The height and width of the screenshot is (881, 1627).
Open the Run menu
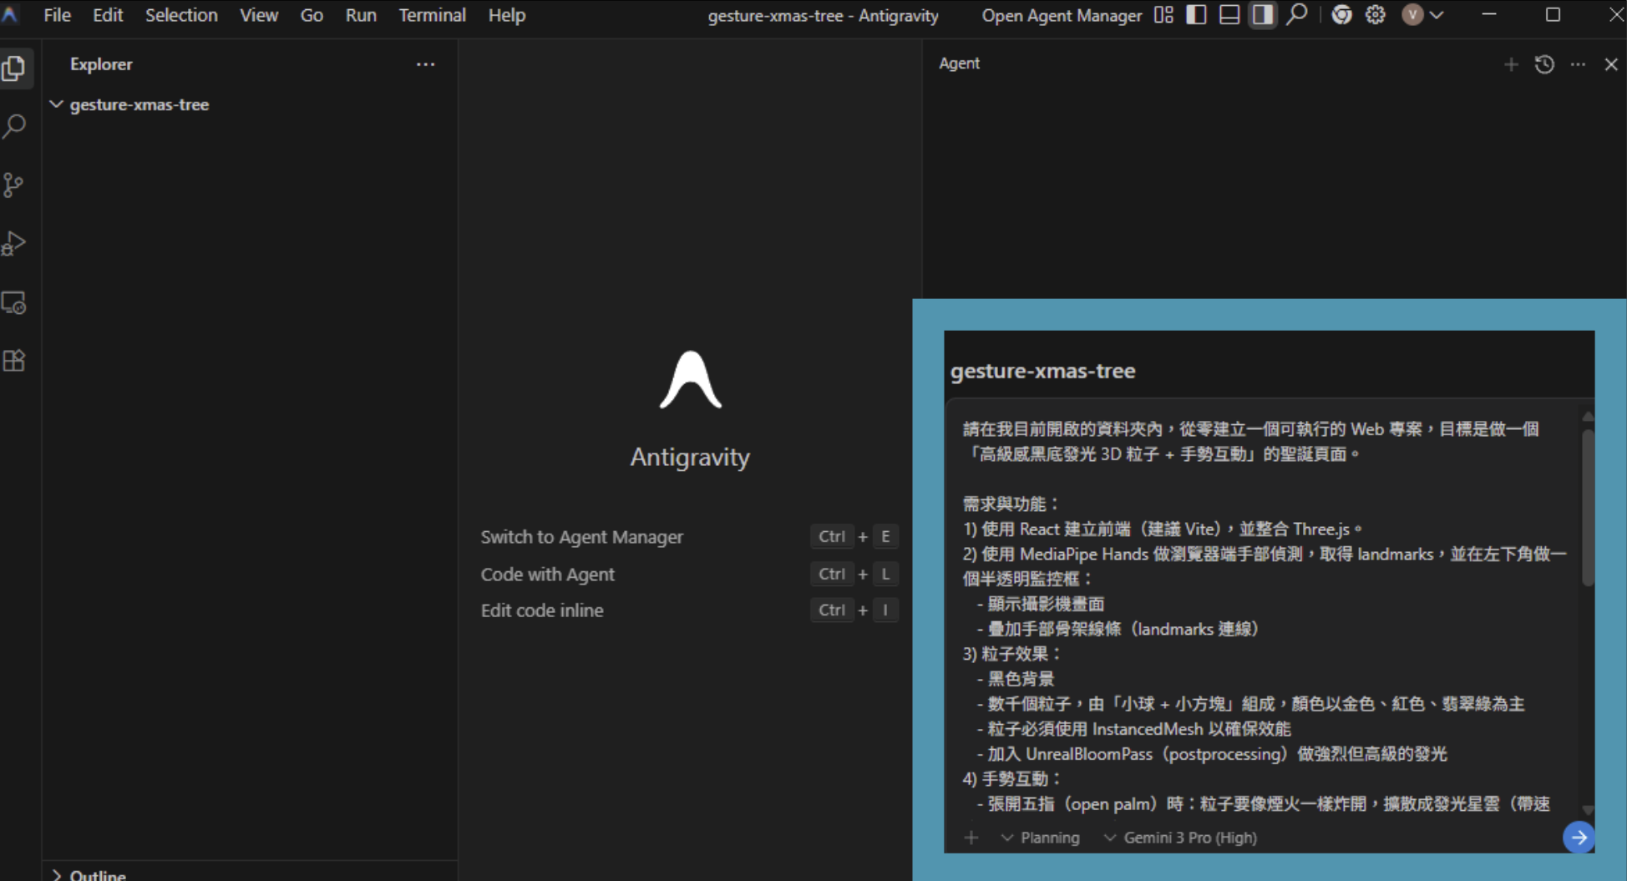(x=361, y=15)
